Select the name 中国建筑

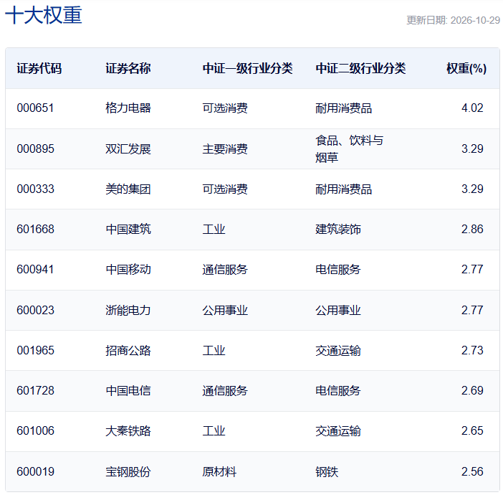click(128, 229)
